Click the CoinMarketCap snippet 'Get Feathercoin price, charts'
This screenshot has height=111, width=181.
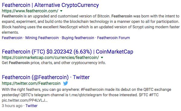54,63
